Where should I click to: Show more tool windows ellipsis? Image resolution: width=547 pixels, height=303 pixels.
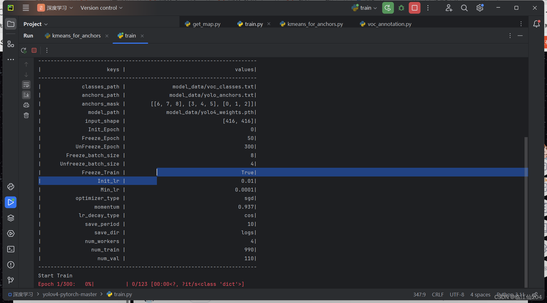pos(11,59)
